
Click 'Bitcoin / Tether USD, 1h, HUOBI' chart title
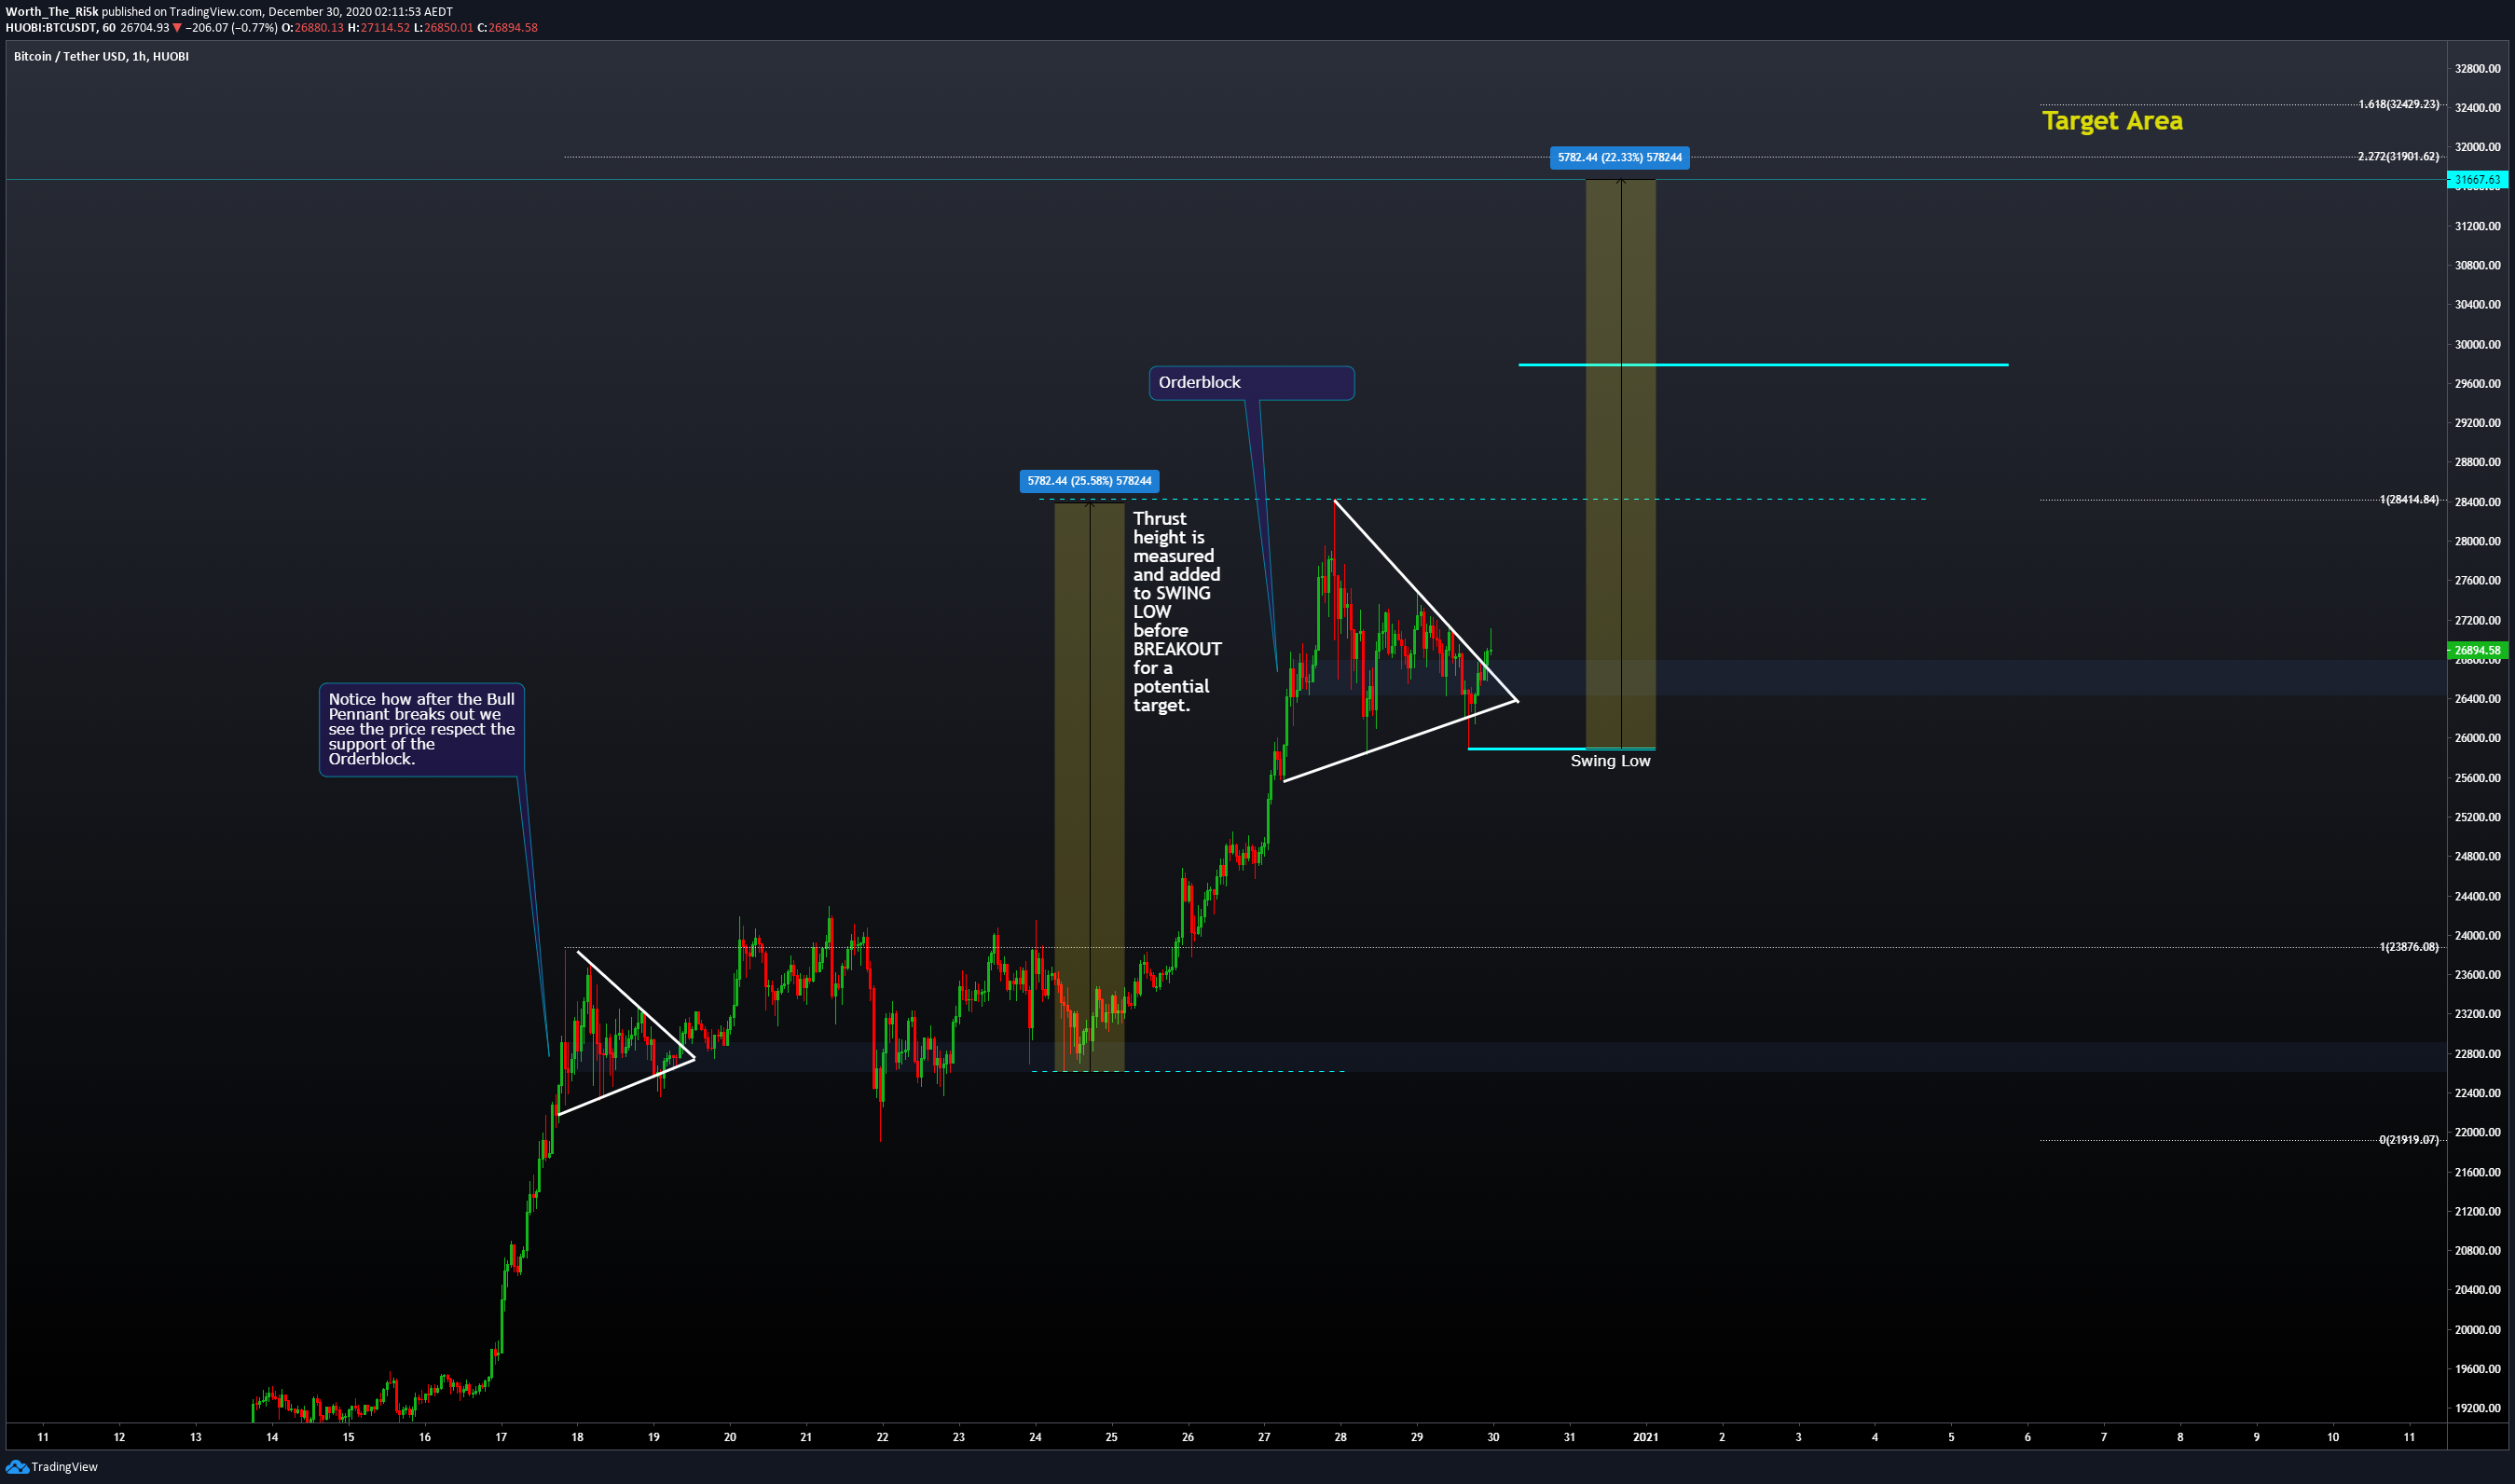(101, 57)
